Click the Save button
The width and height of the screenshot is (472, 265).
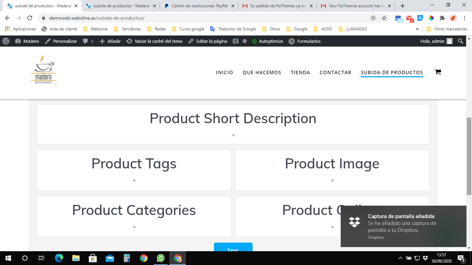[233, 247]
